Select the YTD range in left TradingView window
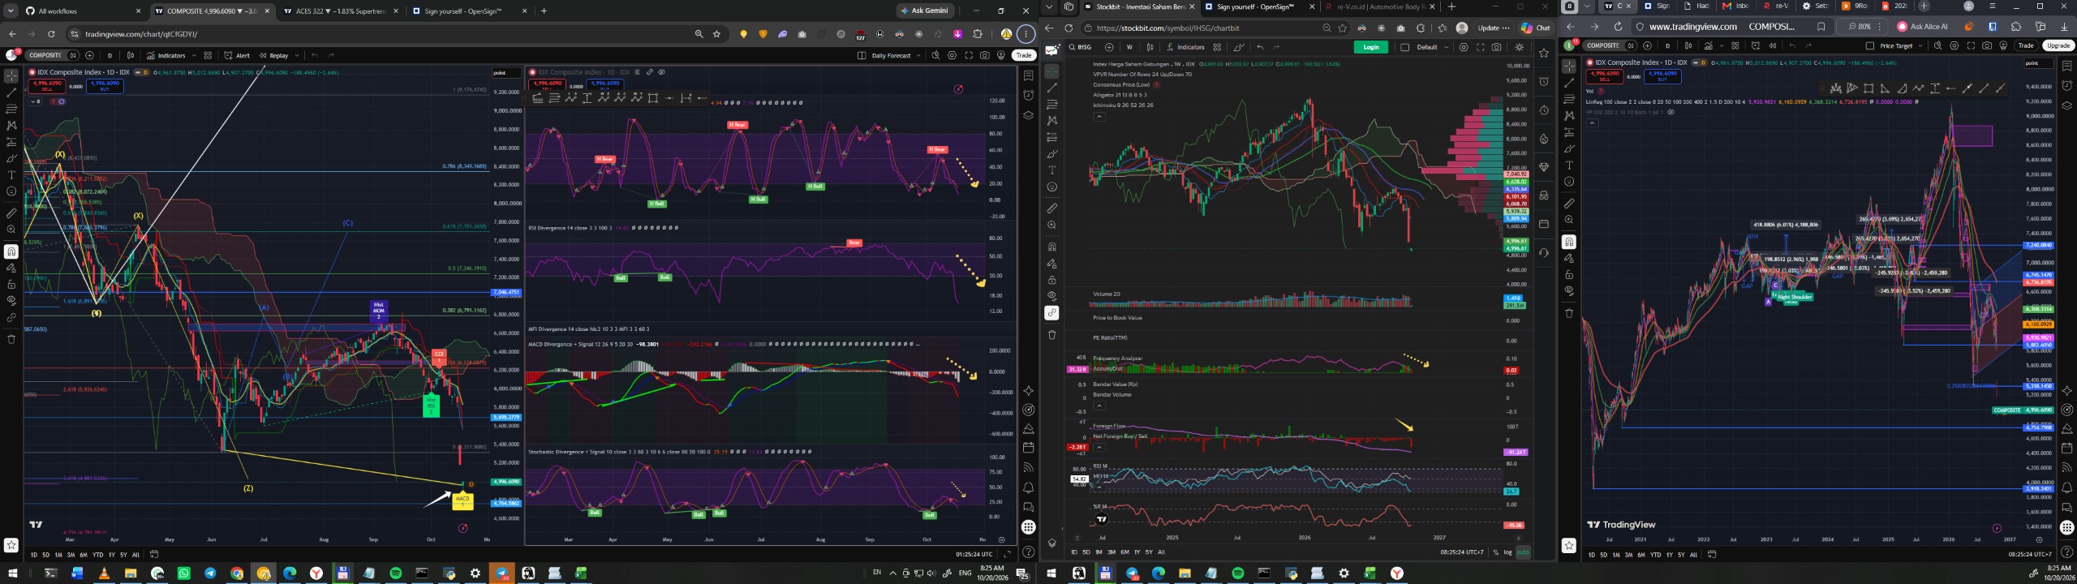Screen dimensions: 2077x584 tap(98, 555)
